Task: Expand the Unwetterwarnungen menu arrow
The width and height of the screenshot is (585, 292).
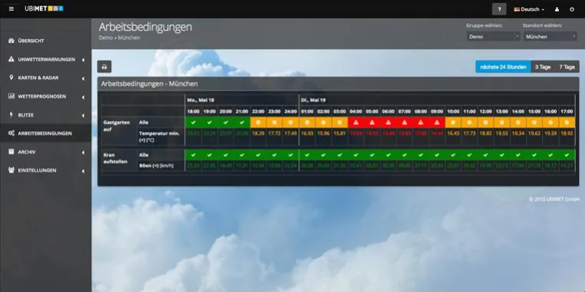Action: (83, 60)
